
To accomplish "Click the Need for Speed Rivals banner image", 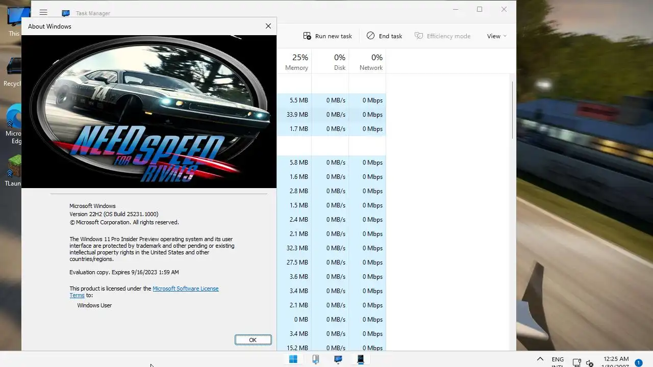I will 149,112.
